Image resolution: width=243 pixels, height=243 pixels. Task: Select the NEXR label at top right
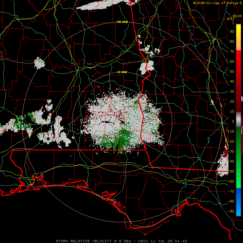point(237,16)
